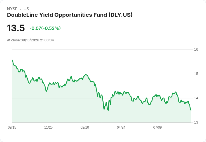Select the current price 13.5

pos(16,28)
